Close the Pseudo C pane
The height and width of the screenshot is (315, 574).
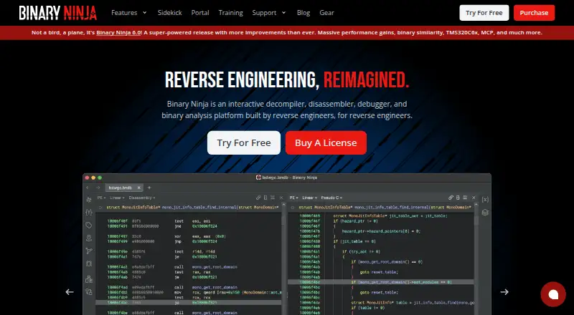[474, 198]
